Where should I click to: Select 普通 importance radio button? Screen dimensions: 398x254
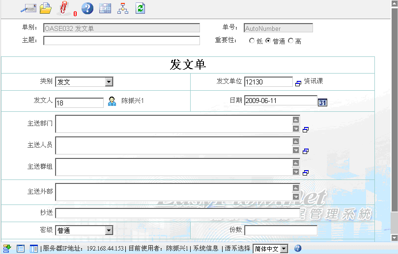pos(268,41)
